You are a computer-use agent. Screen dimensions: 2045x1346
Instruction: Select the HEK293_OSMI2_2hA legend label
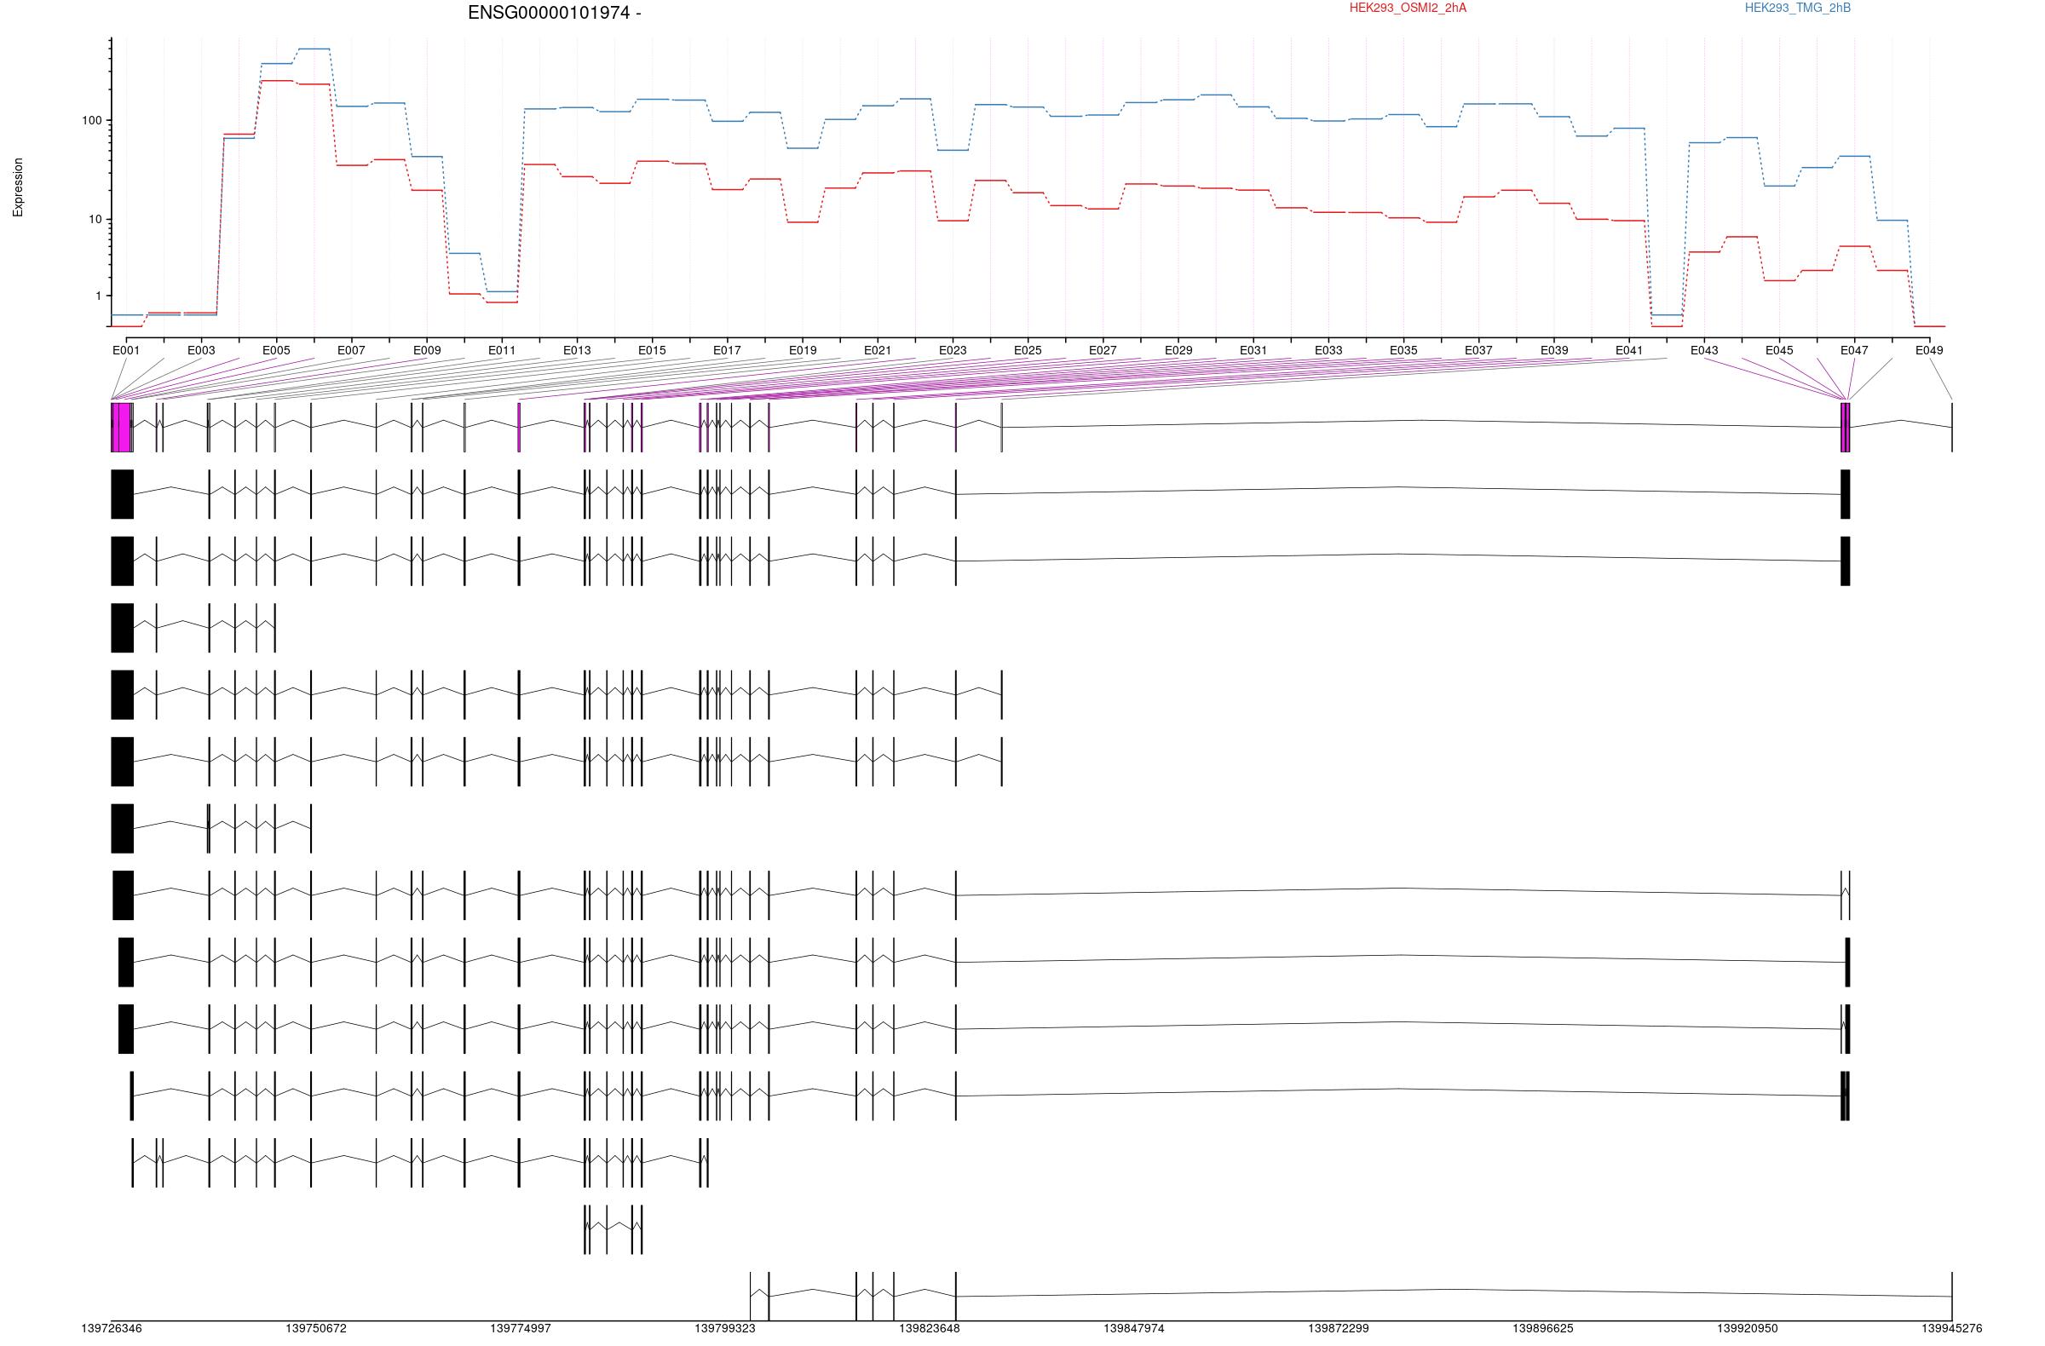(x=1408, y=8)
